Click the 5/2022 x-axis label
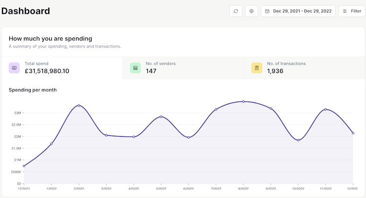This screenshot has width=366, height=198. 161,188
